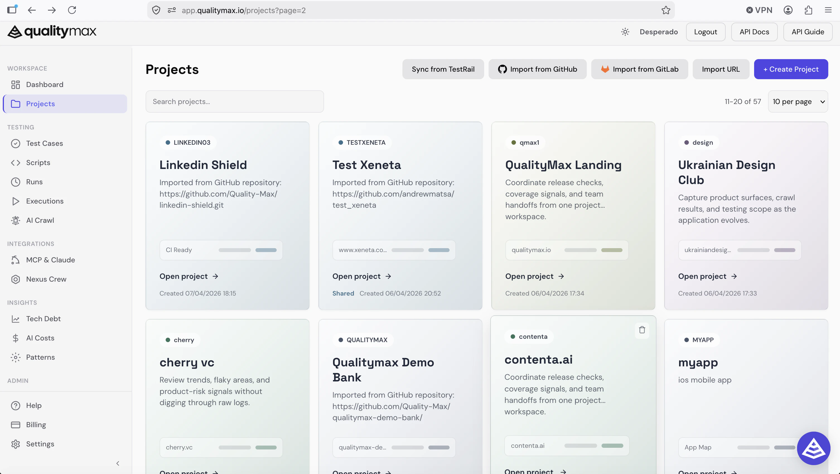Collapse the sidebar with the chevron
This screenshot has width=840, height=474.
(x=118, y=463)
